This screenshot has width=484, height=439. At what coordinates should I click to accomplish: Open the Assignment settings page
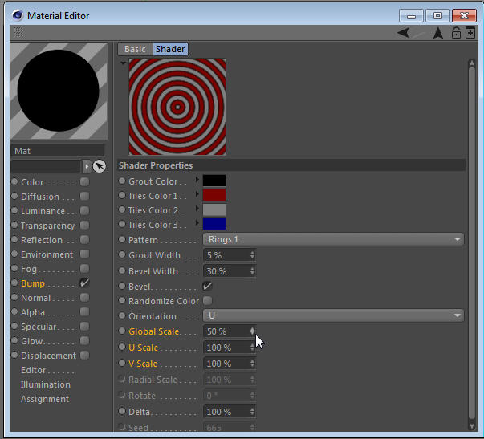tap(45, 399)
